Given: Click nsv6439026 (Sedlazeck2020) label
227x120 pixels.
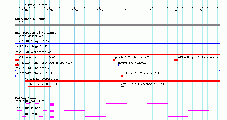Looking at the screenshot, I should click(35, 57).
